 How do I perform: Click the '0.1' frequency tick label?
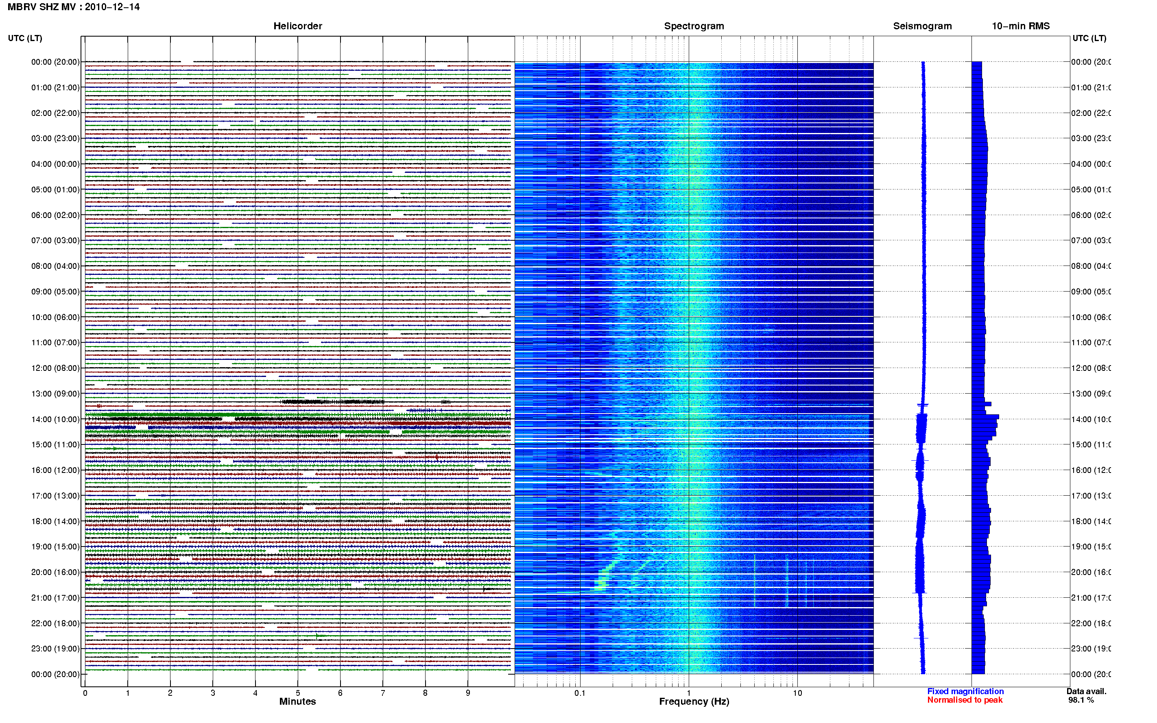[580, 693]
